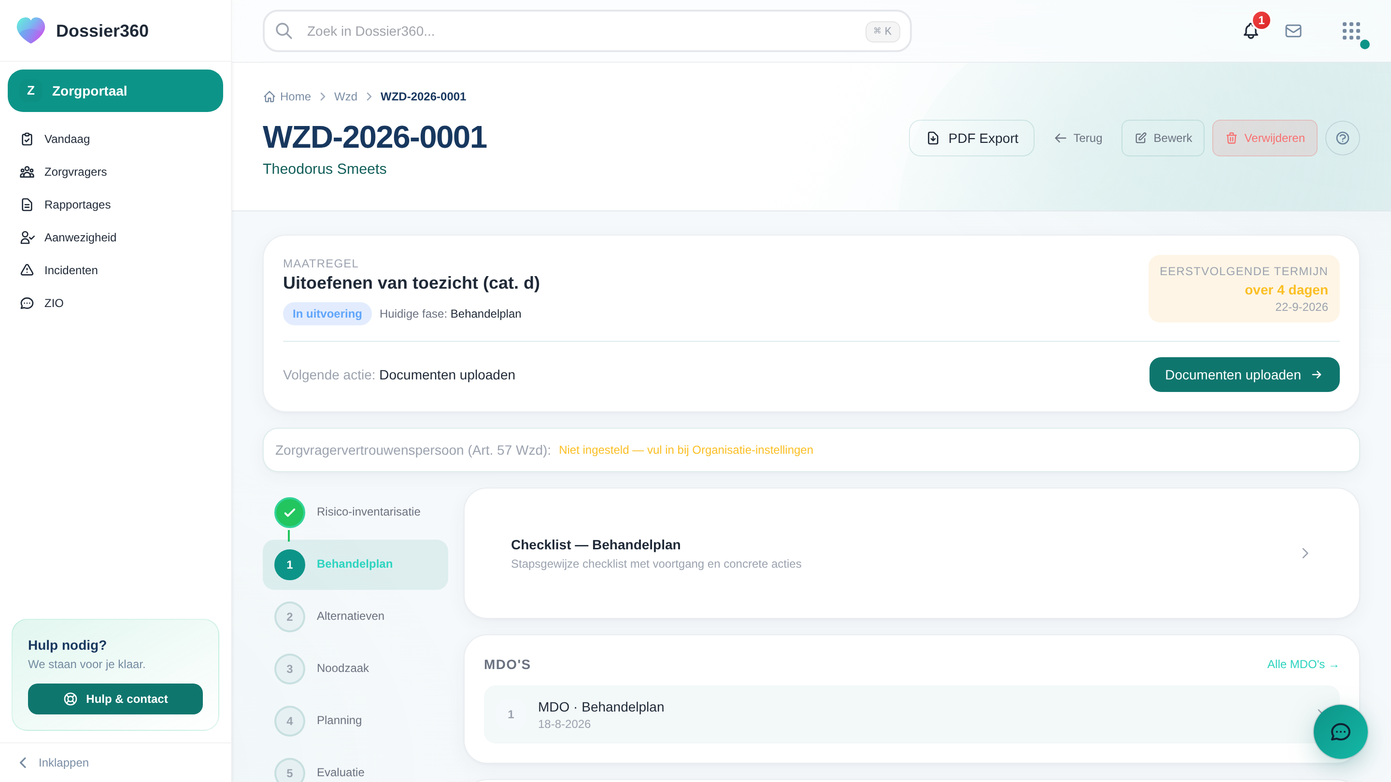Click the Dossier360 heart logo
1391x782 pixels.
(31, 30)
